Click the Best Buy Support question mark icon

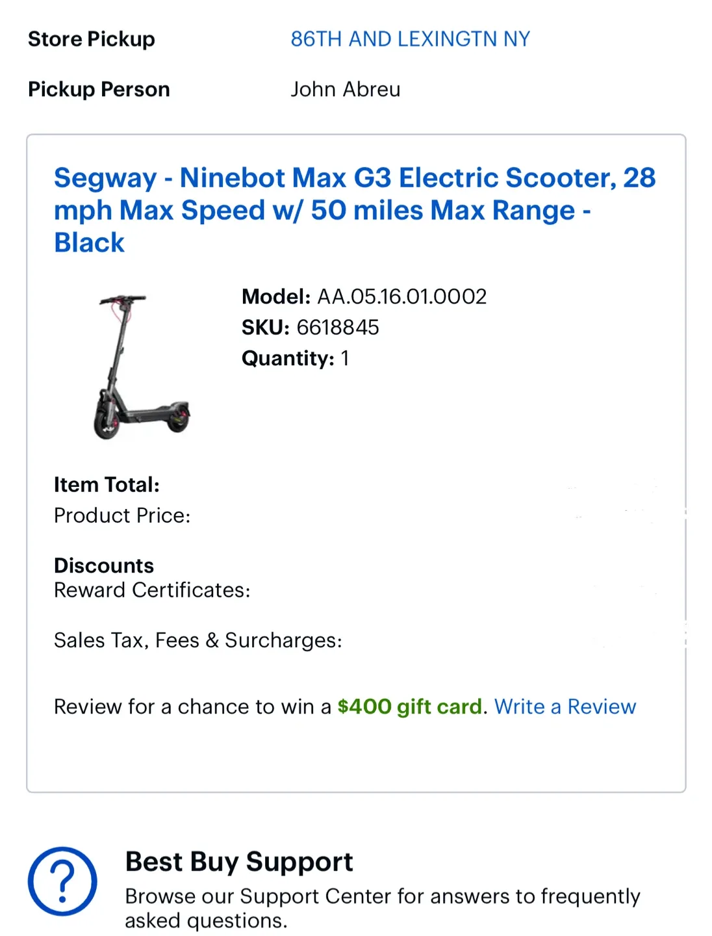[x=62, y=881]
